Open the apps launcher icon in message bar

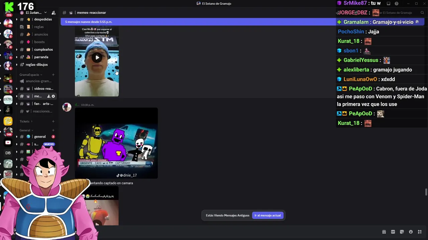click(x=420, y=232)
